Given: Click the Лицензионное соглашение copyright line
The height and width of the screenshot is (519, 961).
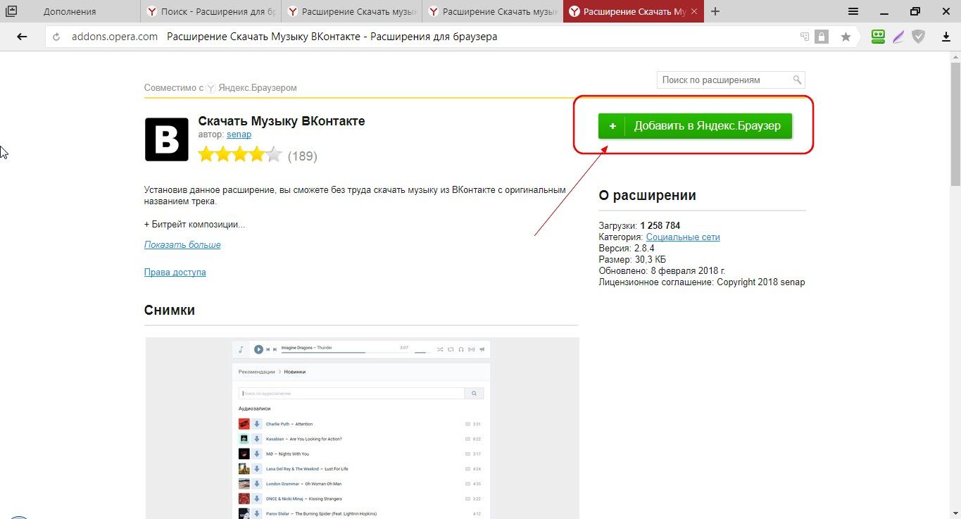Looking at the screenshot, I should coord(701,282).
